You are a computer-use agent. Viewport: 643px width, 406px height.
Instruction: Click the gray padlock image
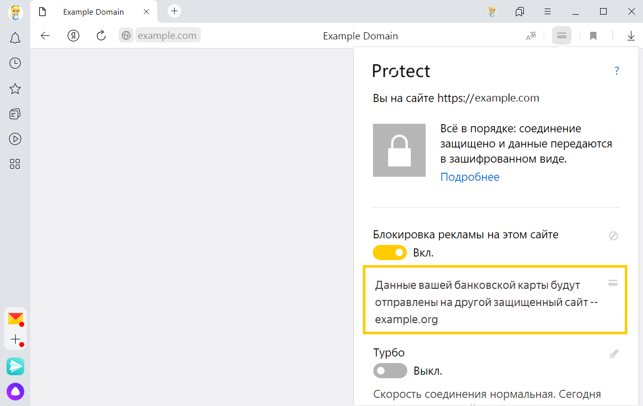399,150
